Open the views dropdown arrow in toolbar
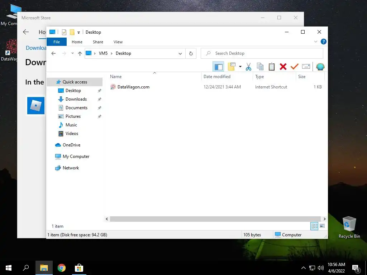The height and width of the screenshot is (275, 367). 240,67
